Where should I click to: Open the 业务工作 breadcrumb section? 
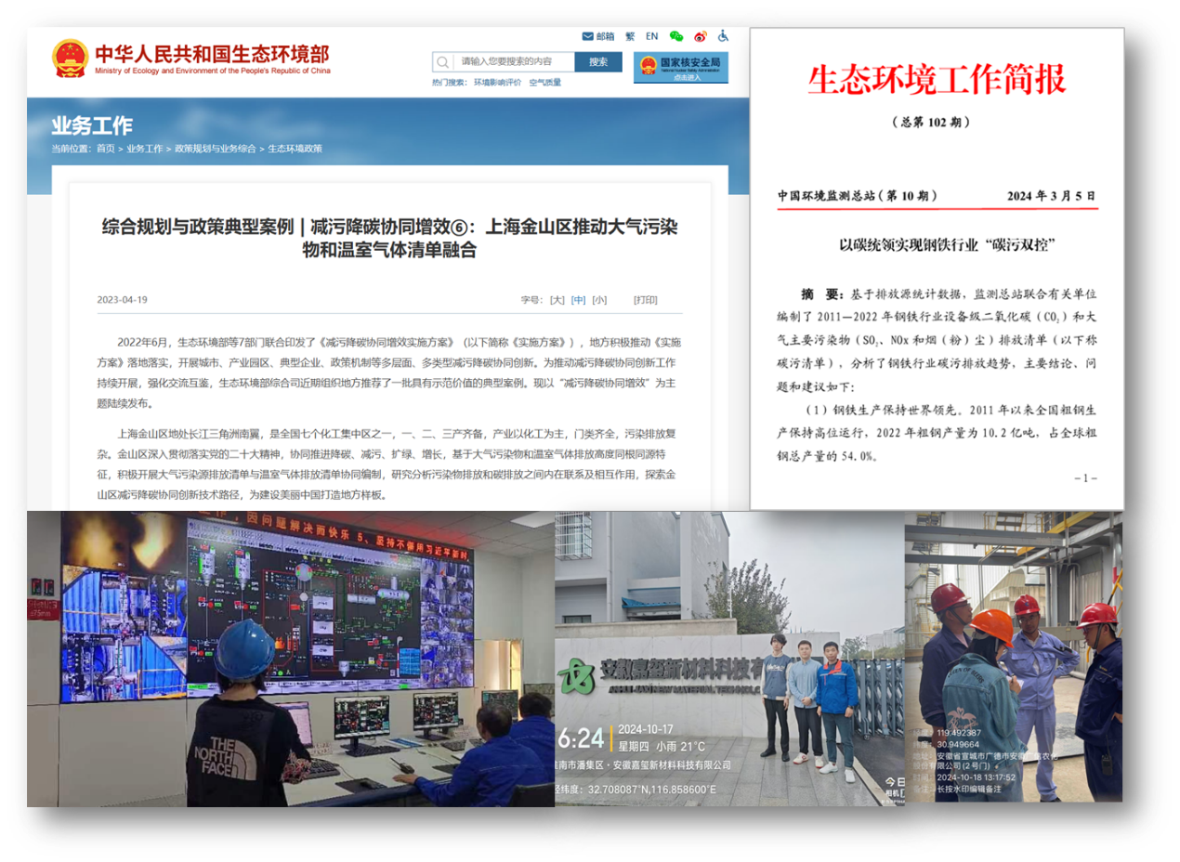145,149
